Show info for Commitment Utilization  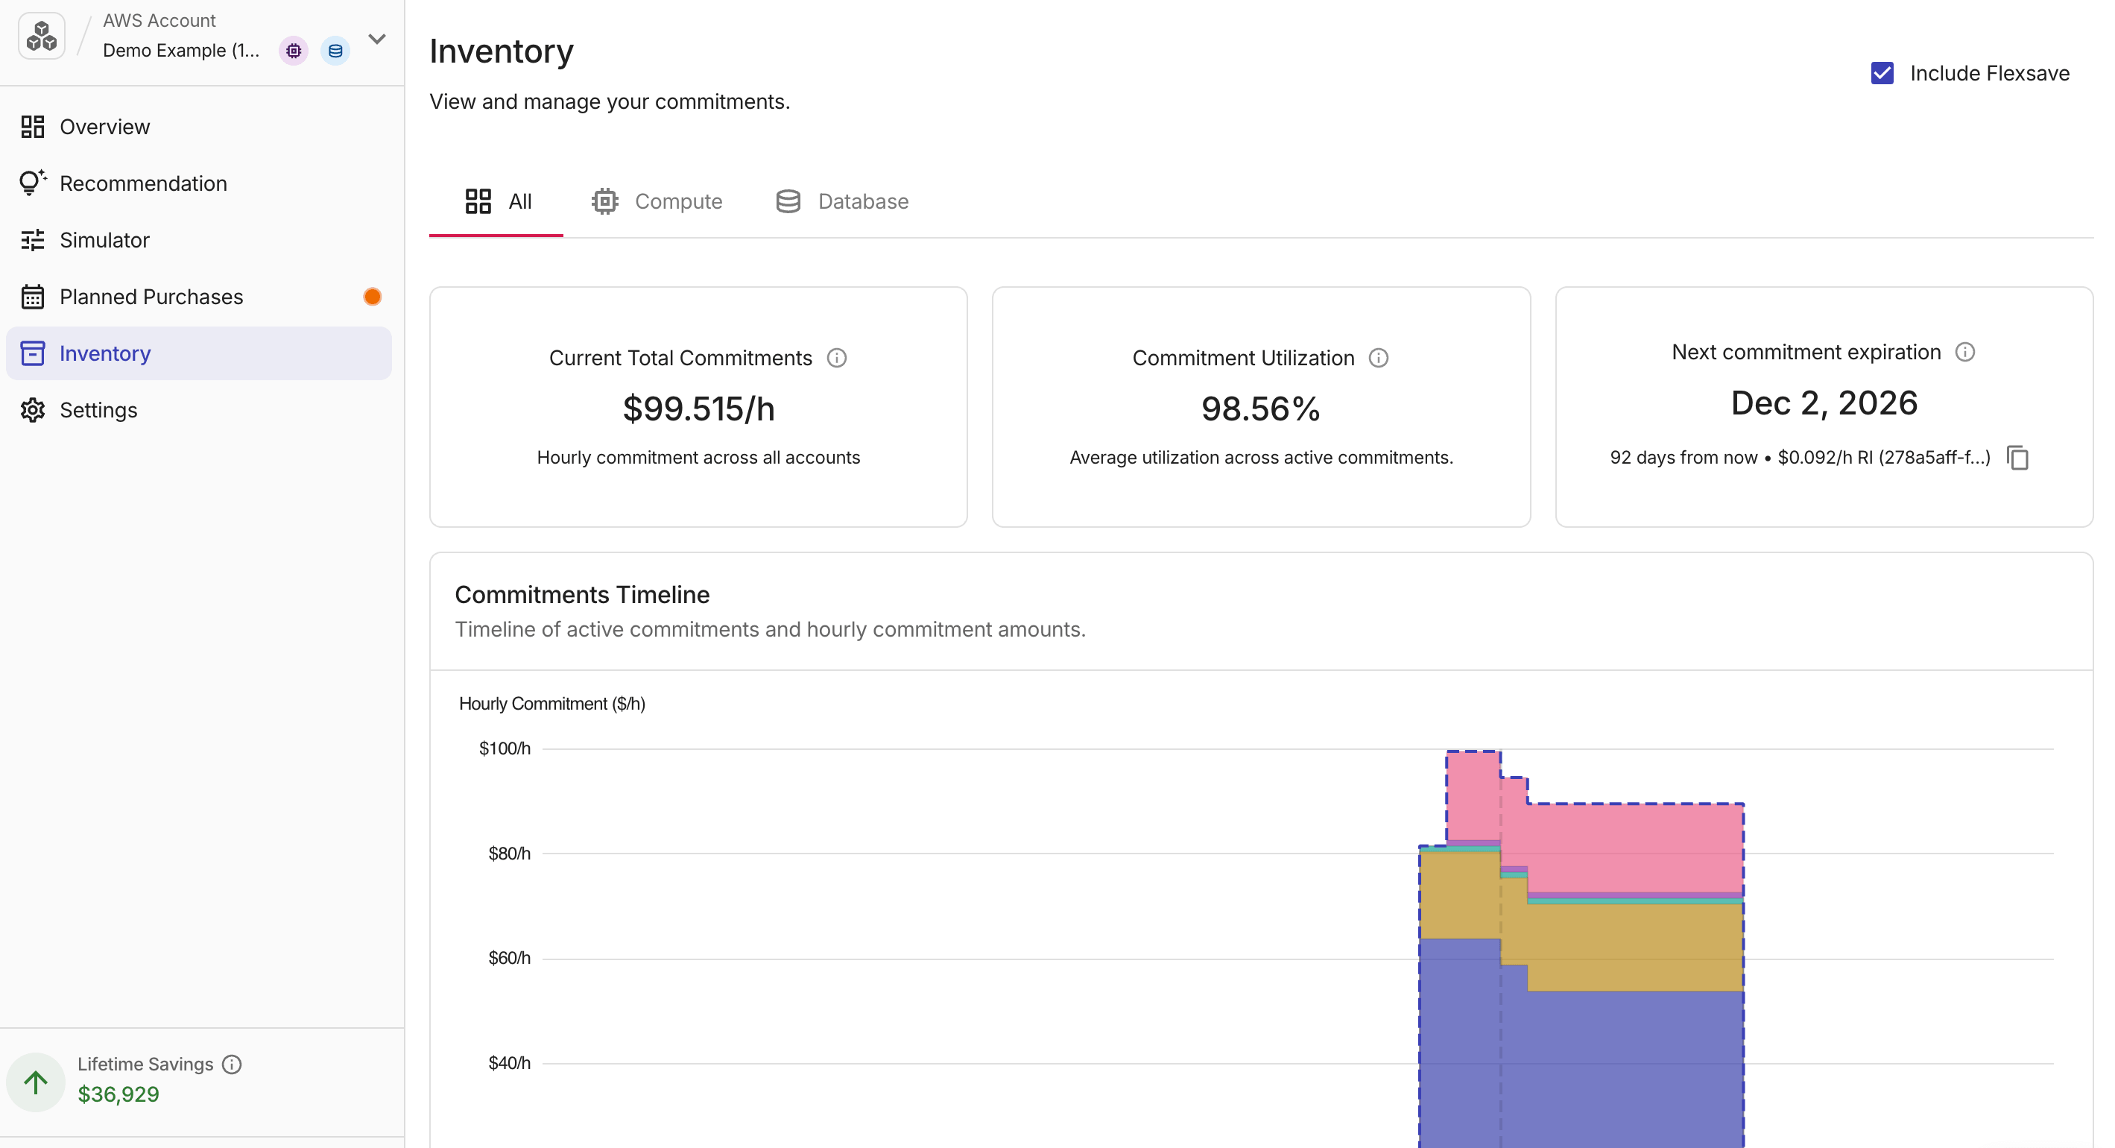[x=1379, y=358]
